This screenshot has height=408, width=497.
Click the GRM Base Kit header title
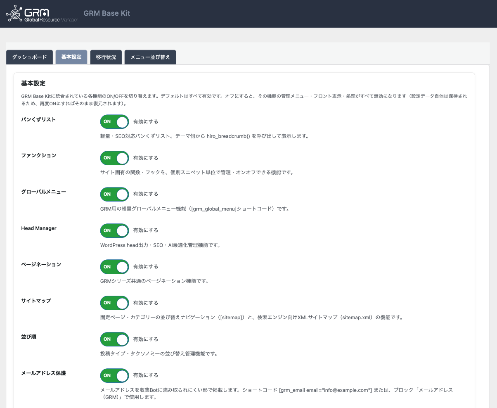coord(107,13)
